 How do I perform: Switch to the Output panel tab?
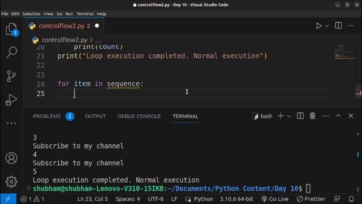[96, 116]
